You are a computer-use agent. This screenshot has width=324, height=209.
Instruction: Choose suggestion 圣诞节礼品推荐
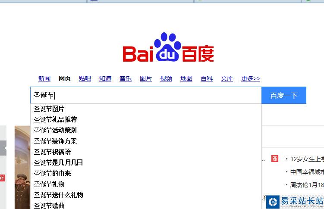pyautogui.click(x=146, y=119)
